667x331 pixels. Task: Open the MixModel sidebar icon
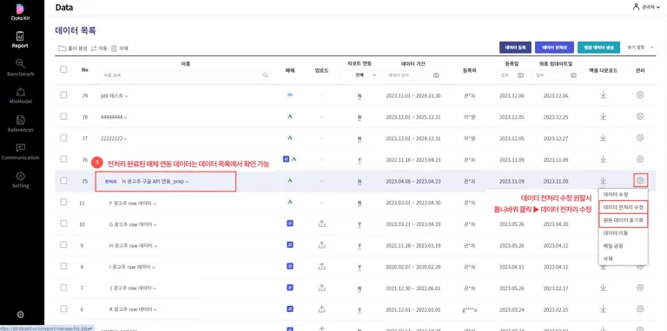pyautogui.click(x=21, y=96)
